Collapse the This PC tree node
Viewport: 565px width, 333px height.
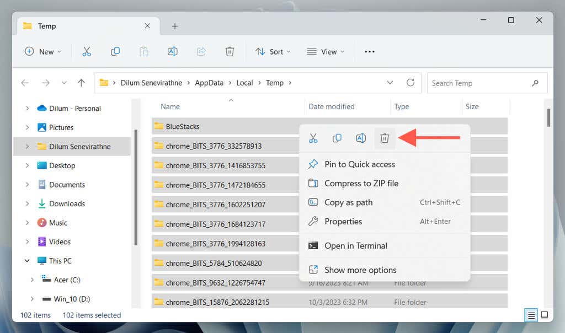tap(27, 261)
